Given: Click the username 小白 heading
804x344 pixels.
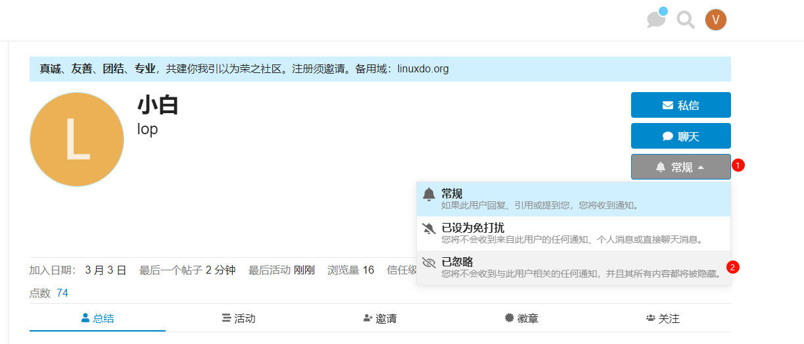Looking at the screenshot, I should click(x=158, y=105).
